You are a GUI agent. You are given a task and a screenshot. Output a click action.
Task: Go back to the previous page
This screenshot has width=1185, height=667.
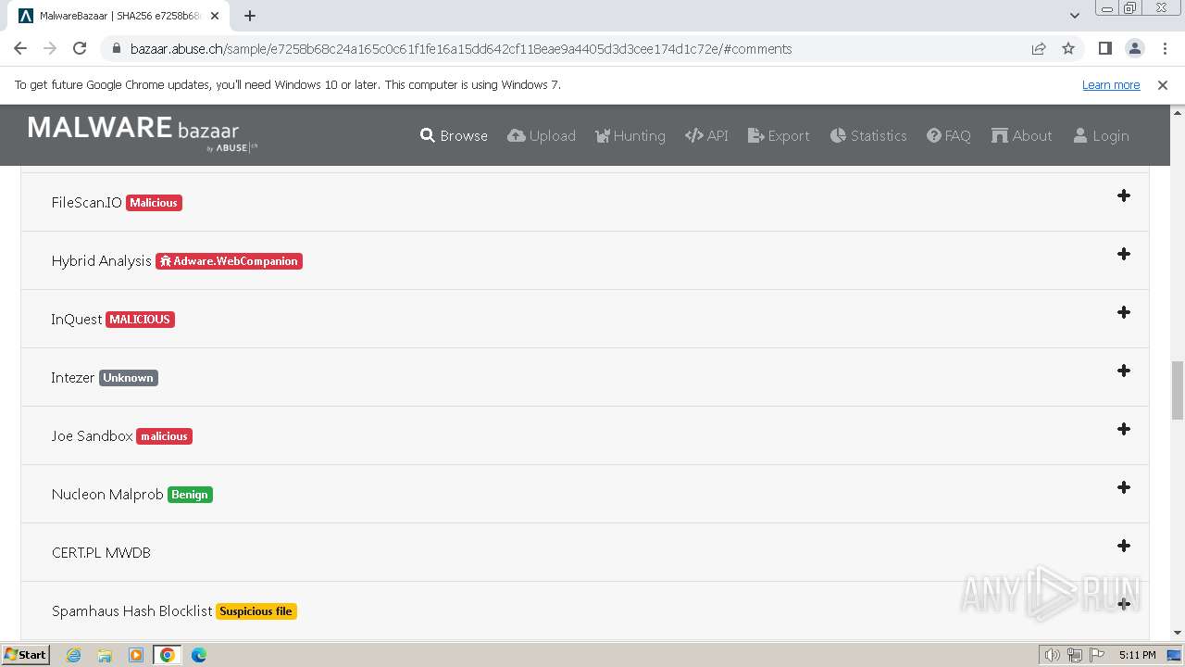tap(20, 49)
